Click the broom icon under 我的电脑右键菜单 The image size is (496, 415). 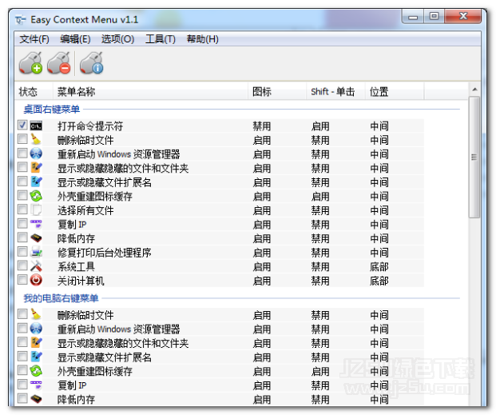click(x=36, y=314)
